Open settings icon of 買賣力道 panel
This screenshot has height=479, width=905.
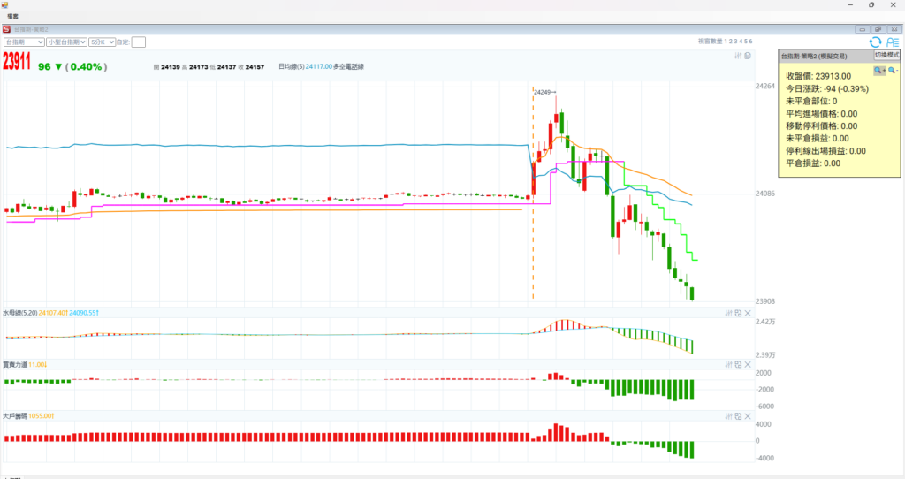click(x=729, y=364)
